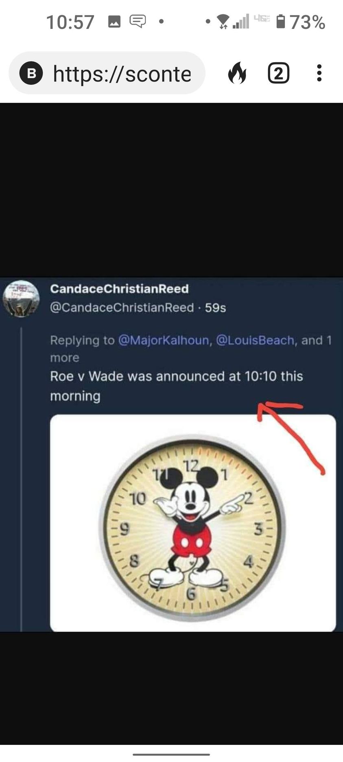Tap the cellular signal bars icon
The image size is (343, 762).
tap(241, 22)
